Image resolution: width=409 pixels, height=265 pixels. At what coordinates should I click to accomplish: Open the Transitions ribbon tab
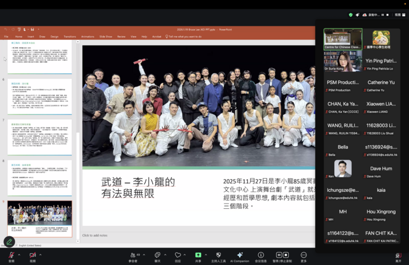(x=70, y=36)
